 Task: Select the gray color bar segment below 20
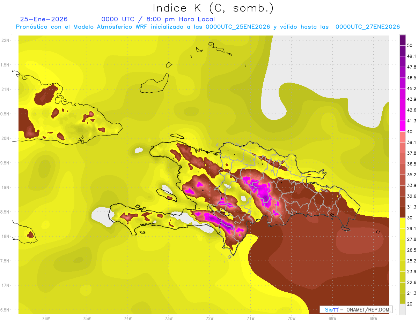pyautogui.click(x=403, y=309)
